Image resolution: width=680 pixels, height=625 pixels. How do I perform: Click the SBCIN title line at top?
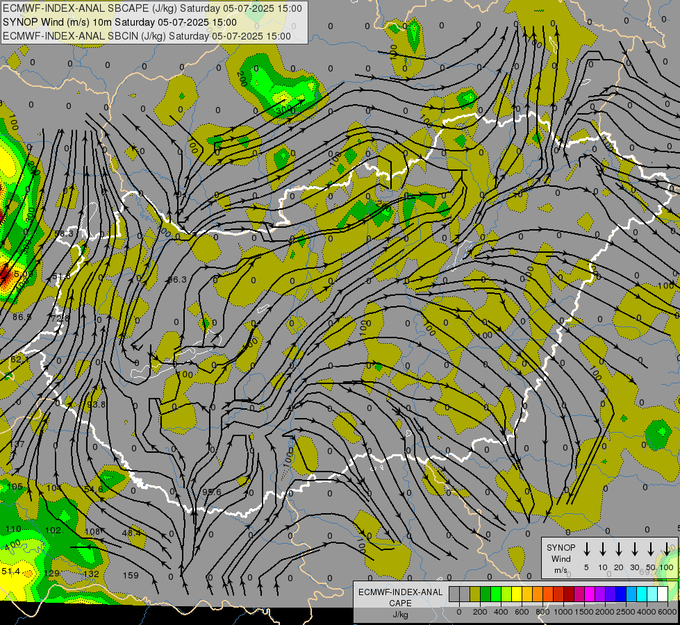click(147, 36)
